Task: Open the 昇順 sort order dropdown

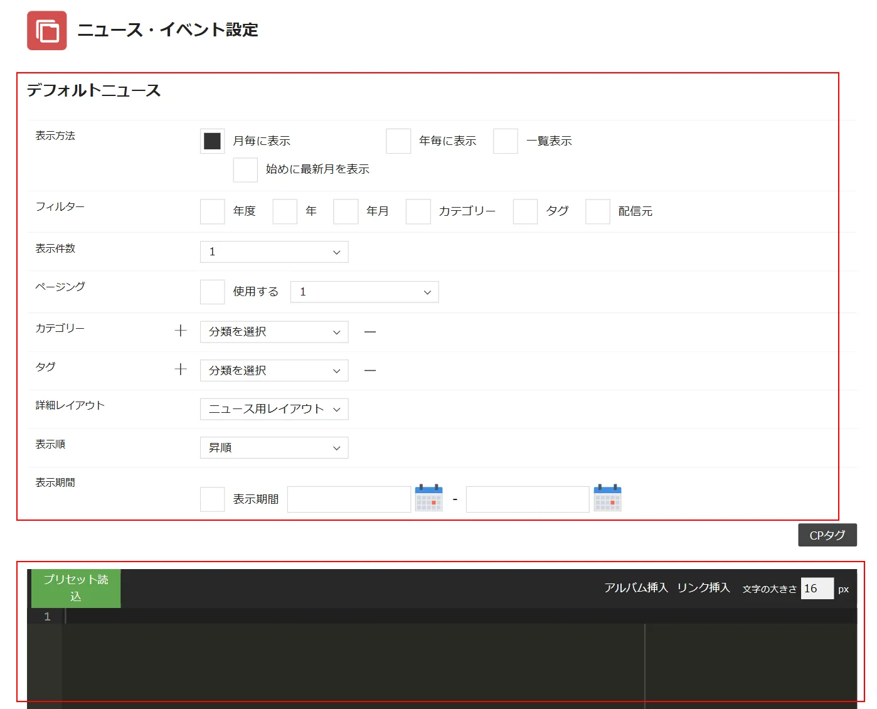Action: tap(274, 447)
